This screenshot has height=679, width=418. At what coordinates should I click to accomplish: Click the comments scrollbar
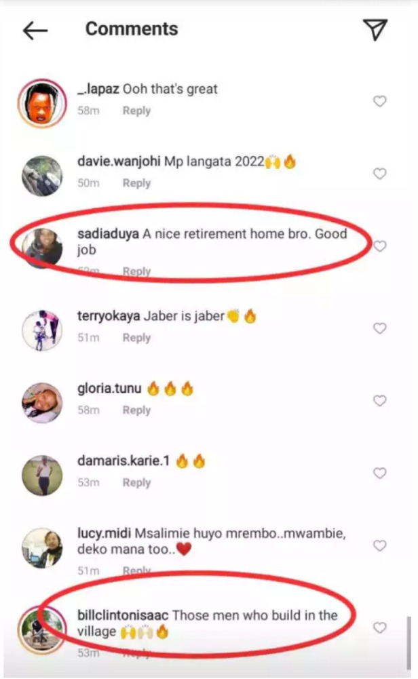[x=408, y=643]
